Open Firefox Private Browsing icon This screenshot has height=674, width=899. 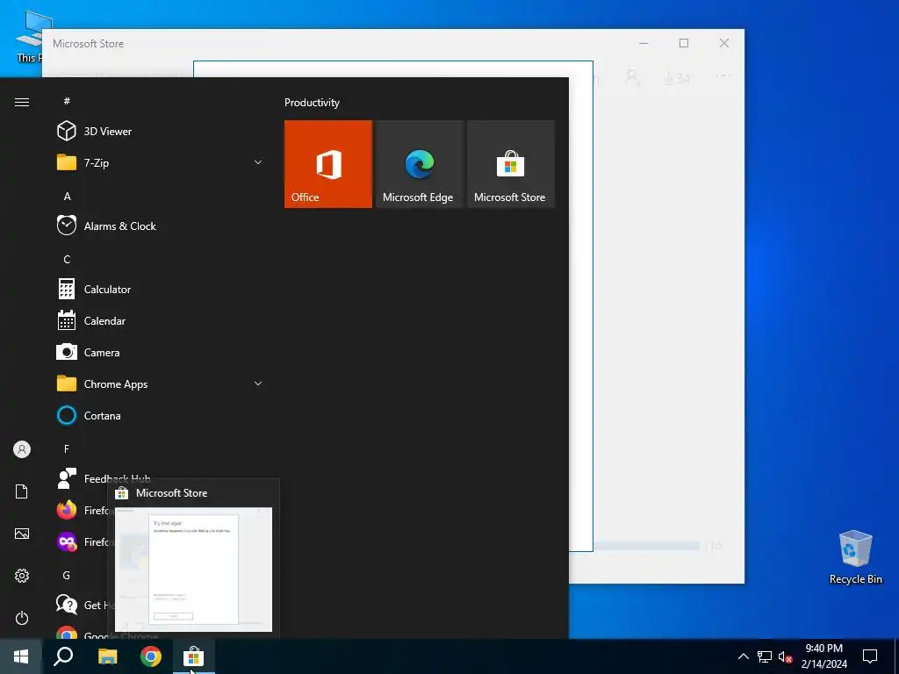pos(67,541)
